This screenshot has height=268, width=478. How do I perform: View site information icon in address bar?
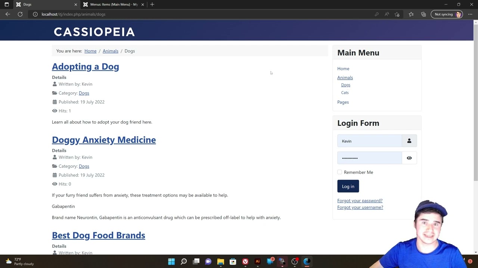click(35, 14)
